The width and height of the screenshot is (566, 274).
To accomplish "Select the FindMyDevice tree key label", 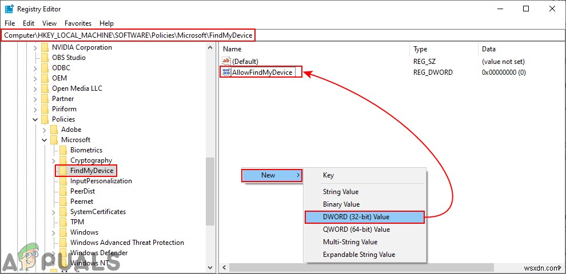I will 91,171.
